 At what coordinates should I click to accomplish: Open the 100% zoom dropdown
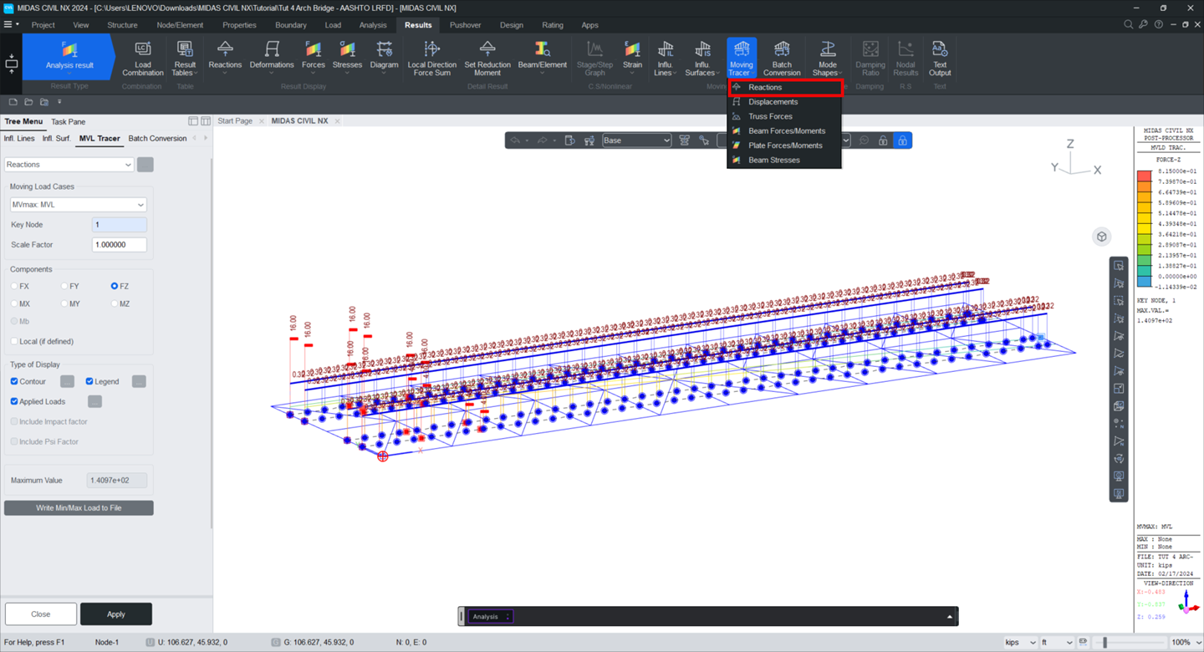[1186, 642]
